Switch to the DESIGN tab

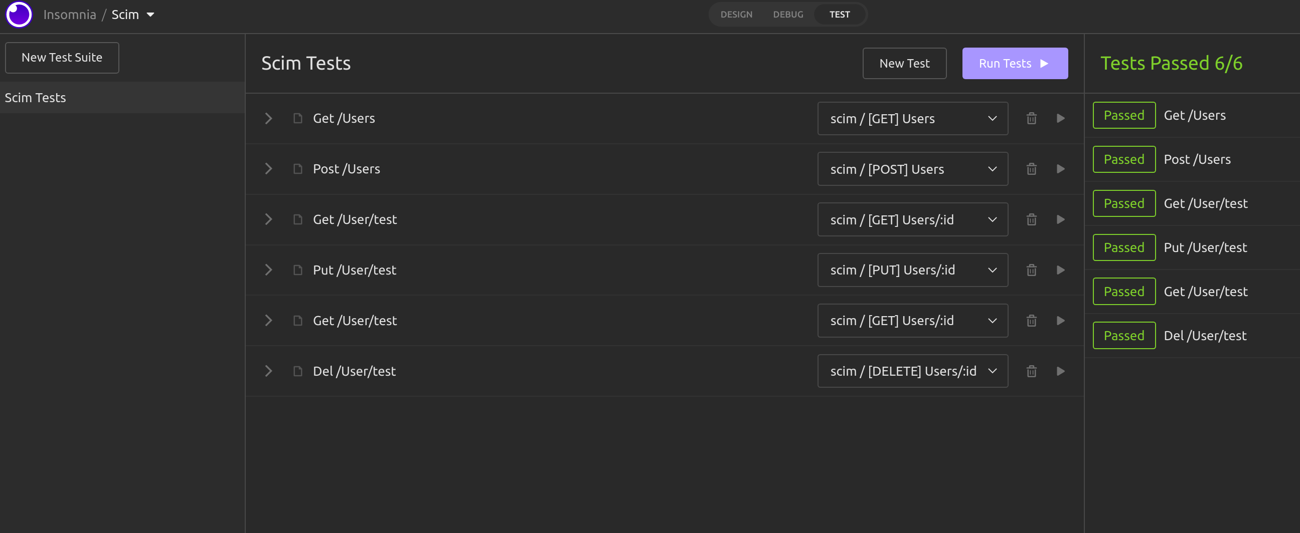[x=736, y=15]
